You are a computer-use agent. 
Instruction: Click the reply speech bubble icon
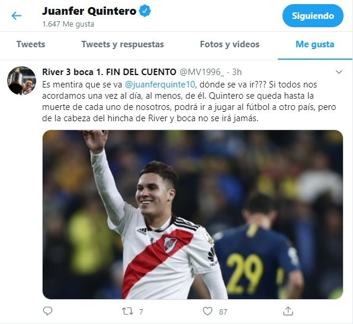47,311
